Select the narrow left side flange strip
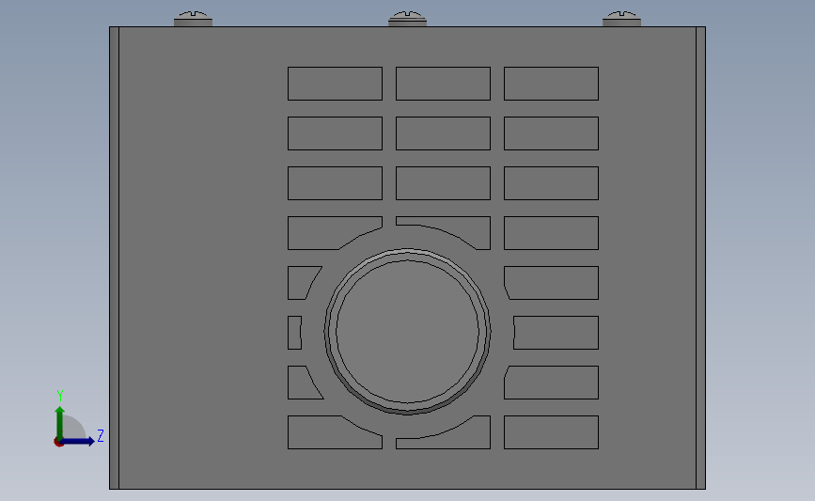815x501 pixels. click(115, 258)
